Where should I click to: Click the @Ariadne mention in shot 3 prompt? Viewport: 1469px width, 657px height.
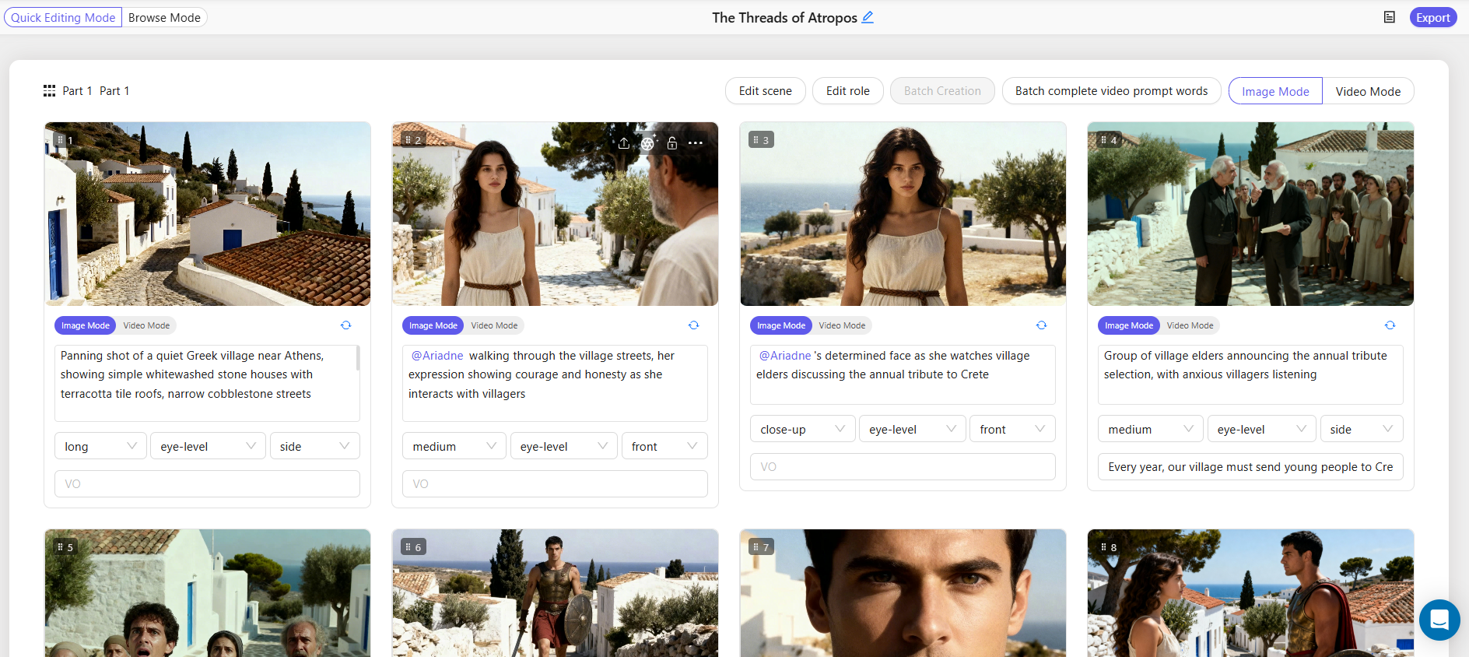(785, 356)
